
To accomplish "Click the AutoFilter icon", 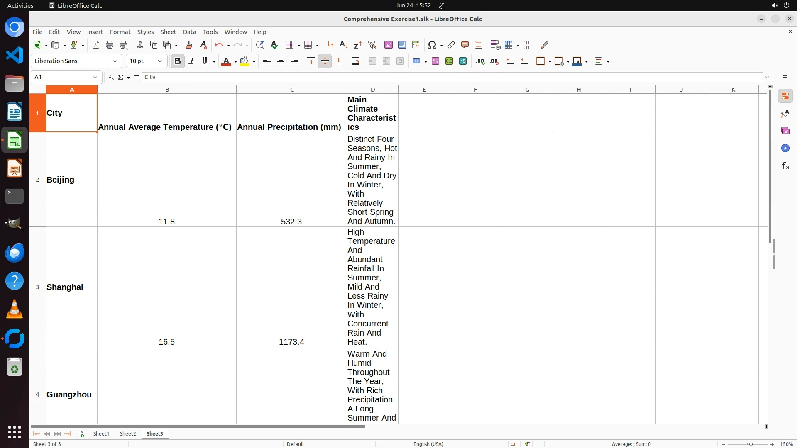I will point(372,45).
